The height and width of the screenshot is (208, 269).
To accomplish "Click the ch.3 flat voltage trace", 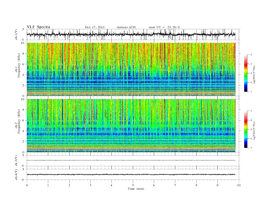I will click(x=131, y=160).
